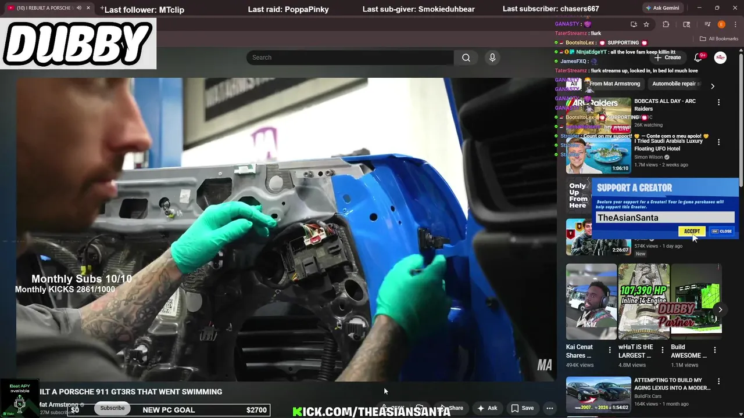Click the install app icon in address bar

point(634,24)
